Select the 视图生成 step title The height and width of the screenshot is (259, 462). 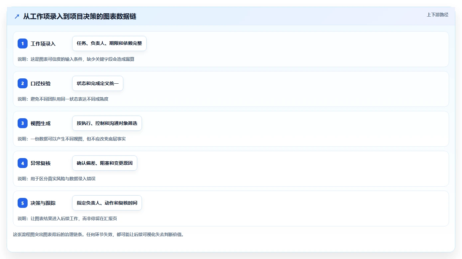pyautogui.click(x=41, y=123)
